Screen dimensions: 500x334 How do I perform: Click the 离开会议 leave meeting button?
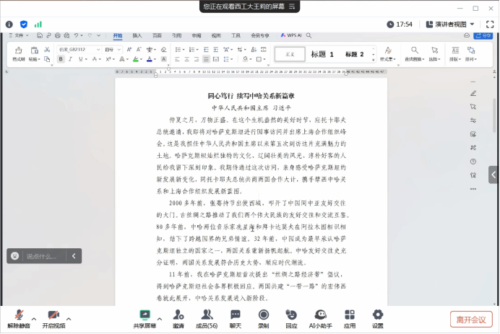point(471,319)
